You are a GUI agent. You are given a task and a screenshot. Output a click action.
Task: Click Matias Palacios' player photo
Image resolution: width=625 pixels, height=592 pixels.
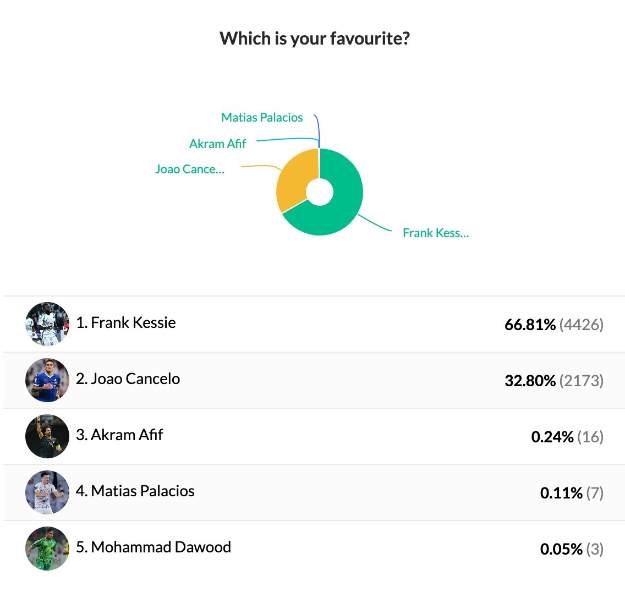pos(47,492)
